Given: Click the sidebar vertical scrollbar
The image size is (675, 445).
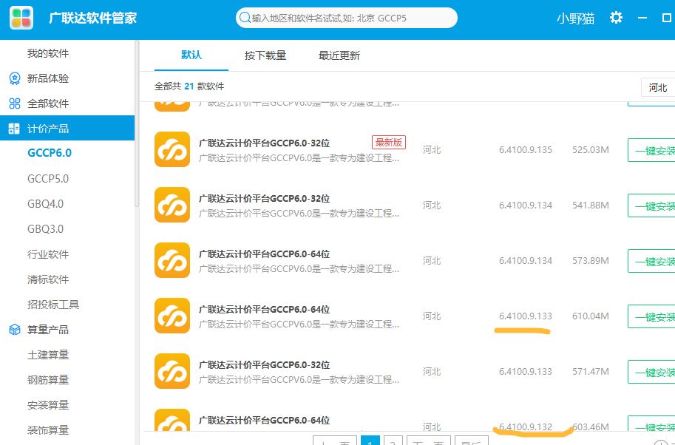Looking at the screenshot, I should tap(137, 124).
